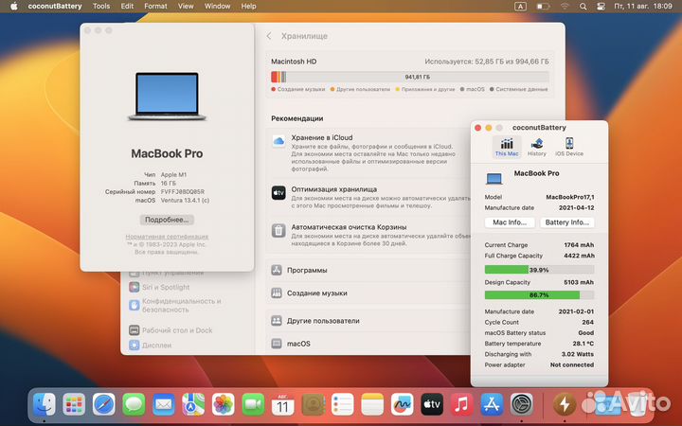Open Messages from the Dock
This screenshot has width=682, height=426.
[134, 405]
